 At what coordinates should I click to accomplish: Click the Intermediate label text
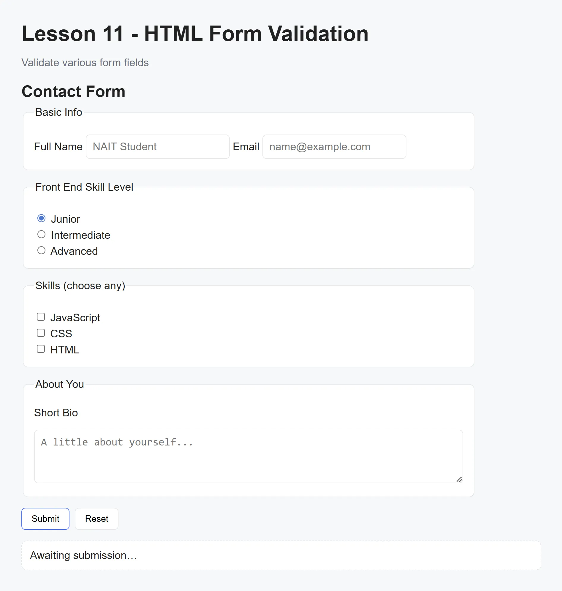click(80, 235)
